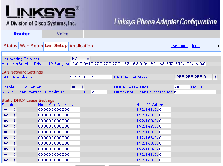This screenshot has width=223, height=166.
Task: Switch to the basic view link
Action: [196, 46]
